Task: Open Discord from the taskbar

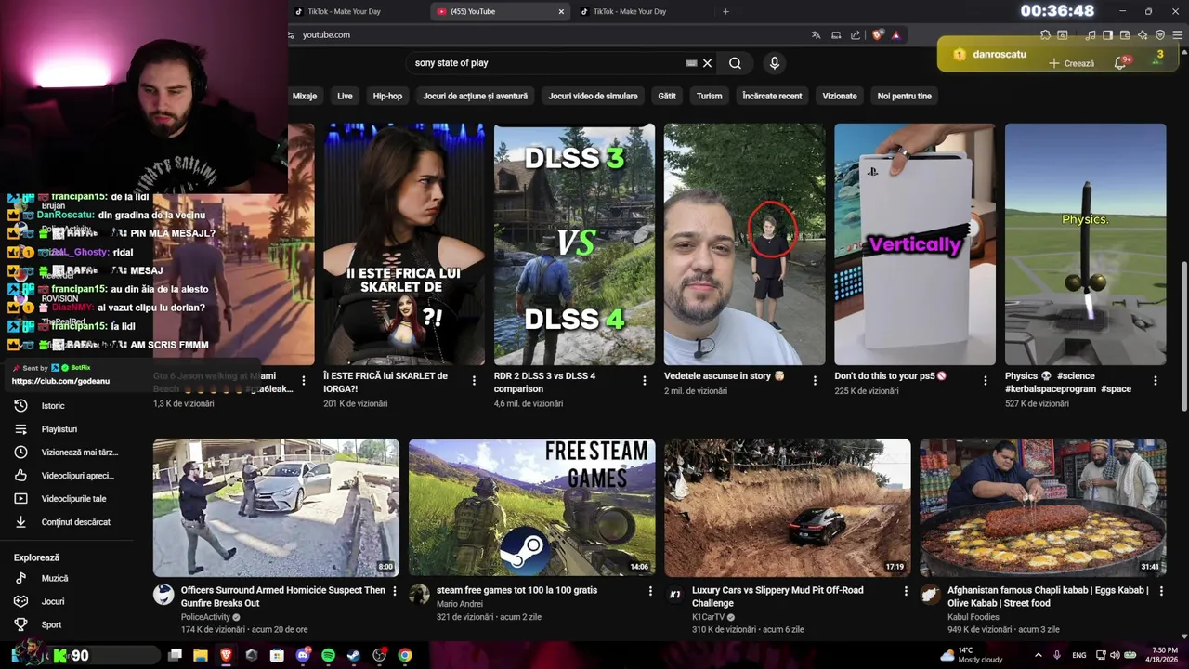Action: [302, 656]
